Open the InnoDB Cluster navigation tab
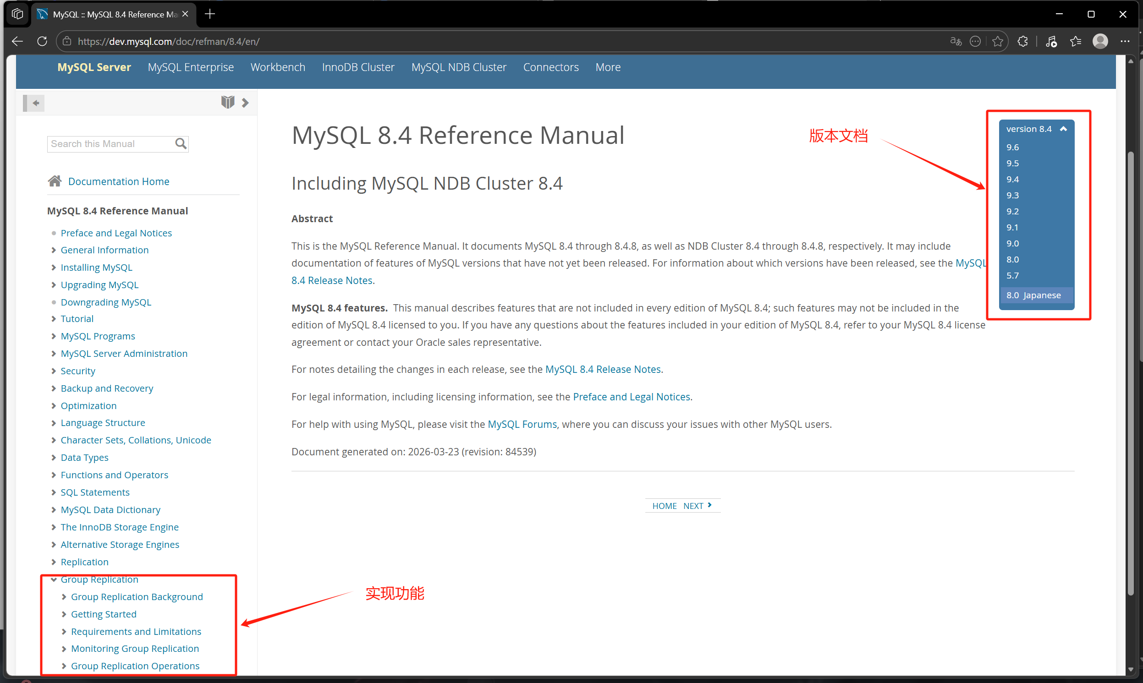The width and height of the screenshot is (1143, 683). pos(357,67)
